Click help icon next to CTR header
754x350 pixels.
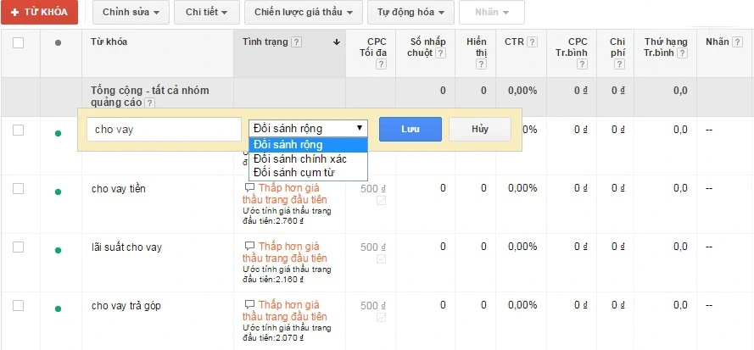click(x=533, y=42)
